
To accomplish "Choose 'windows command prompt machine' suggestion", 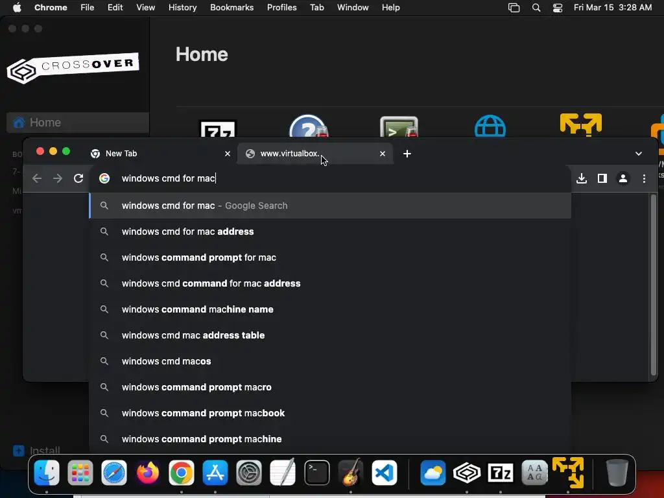I will [x=330, y=439].
